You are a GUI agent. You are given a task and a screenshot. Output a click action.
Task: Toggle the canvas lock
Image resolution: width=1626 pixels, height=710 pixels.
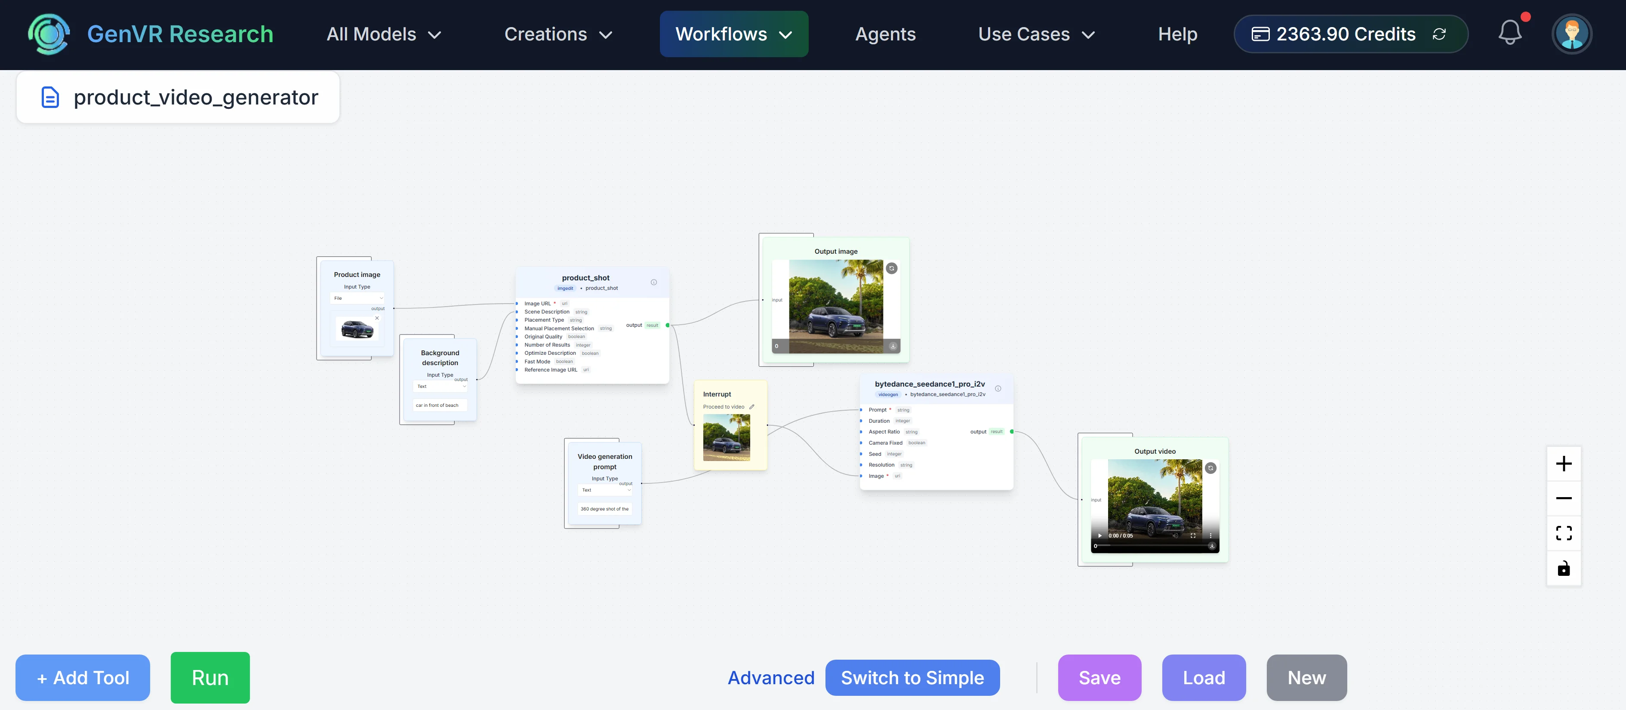pyautogui.click(x=1564, y=568)
